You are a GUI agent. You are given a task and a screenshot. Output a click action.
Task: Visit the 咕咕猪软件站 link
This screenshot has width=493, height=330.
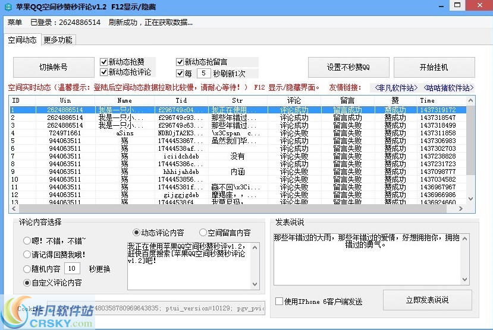click(x=448, y=88)
